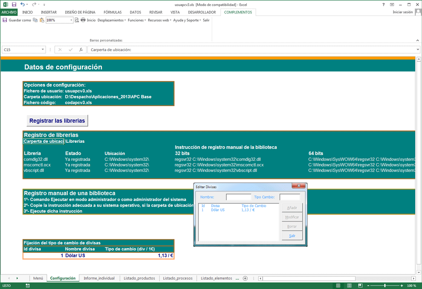Image resolution: width=422 pixels, height=289 pixels.
Task: Click the Redo arrow icon
Action: tap(34, 5)
